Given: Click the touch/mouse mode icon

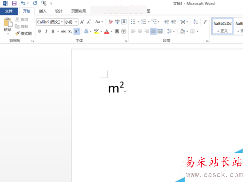Looking at the screenshot, I should click(x=44, y=3).
